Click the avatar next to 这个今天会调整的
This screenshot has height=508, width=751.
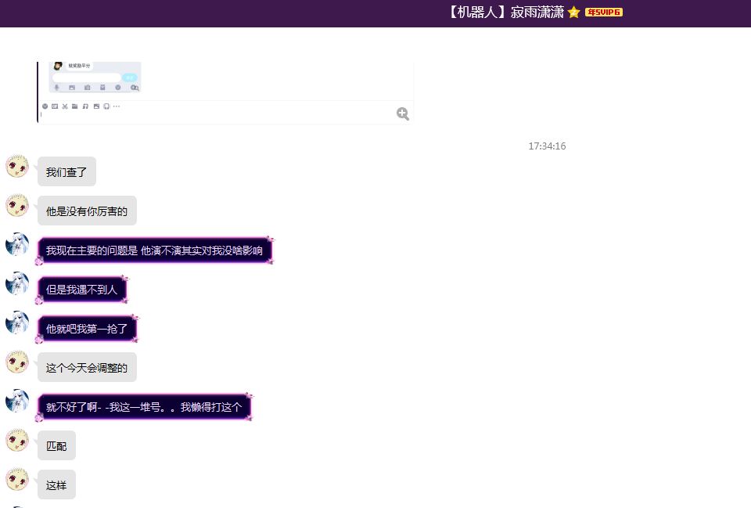16,362
